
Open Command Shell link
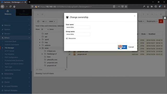coord(10,42)
